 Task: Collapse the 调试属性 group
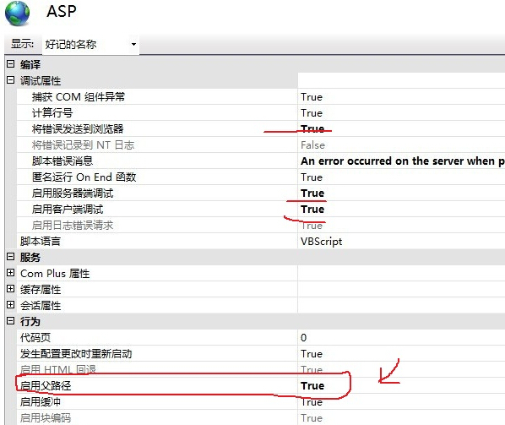(x=11, y=80)
